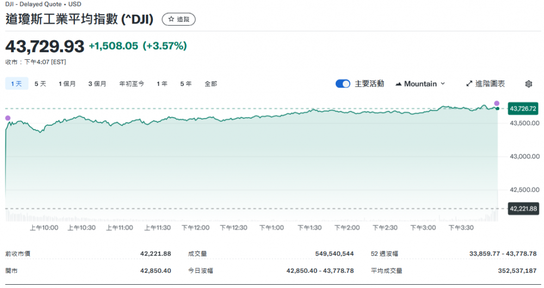
Task: Switch chart to 1年 range
Action: (x=162, y=84)
